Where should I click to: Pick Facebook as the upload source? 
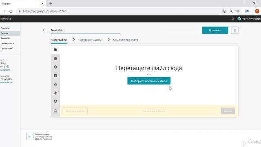coord(55,76)
